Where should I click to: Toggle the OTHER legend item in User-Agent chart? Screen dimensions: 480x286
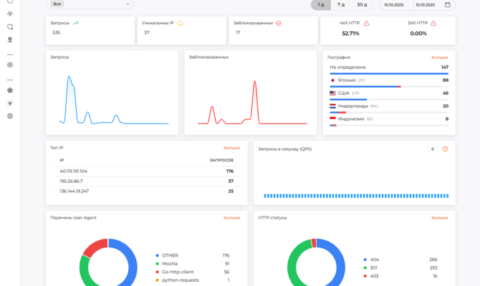coord(167,255)
